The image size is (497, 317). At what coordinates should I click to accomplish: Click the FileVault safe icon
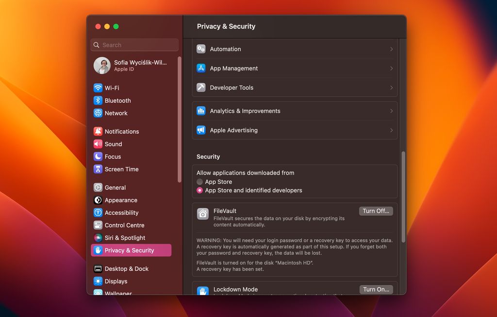click(x=202, y=214)
